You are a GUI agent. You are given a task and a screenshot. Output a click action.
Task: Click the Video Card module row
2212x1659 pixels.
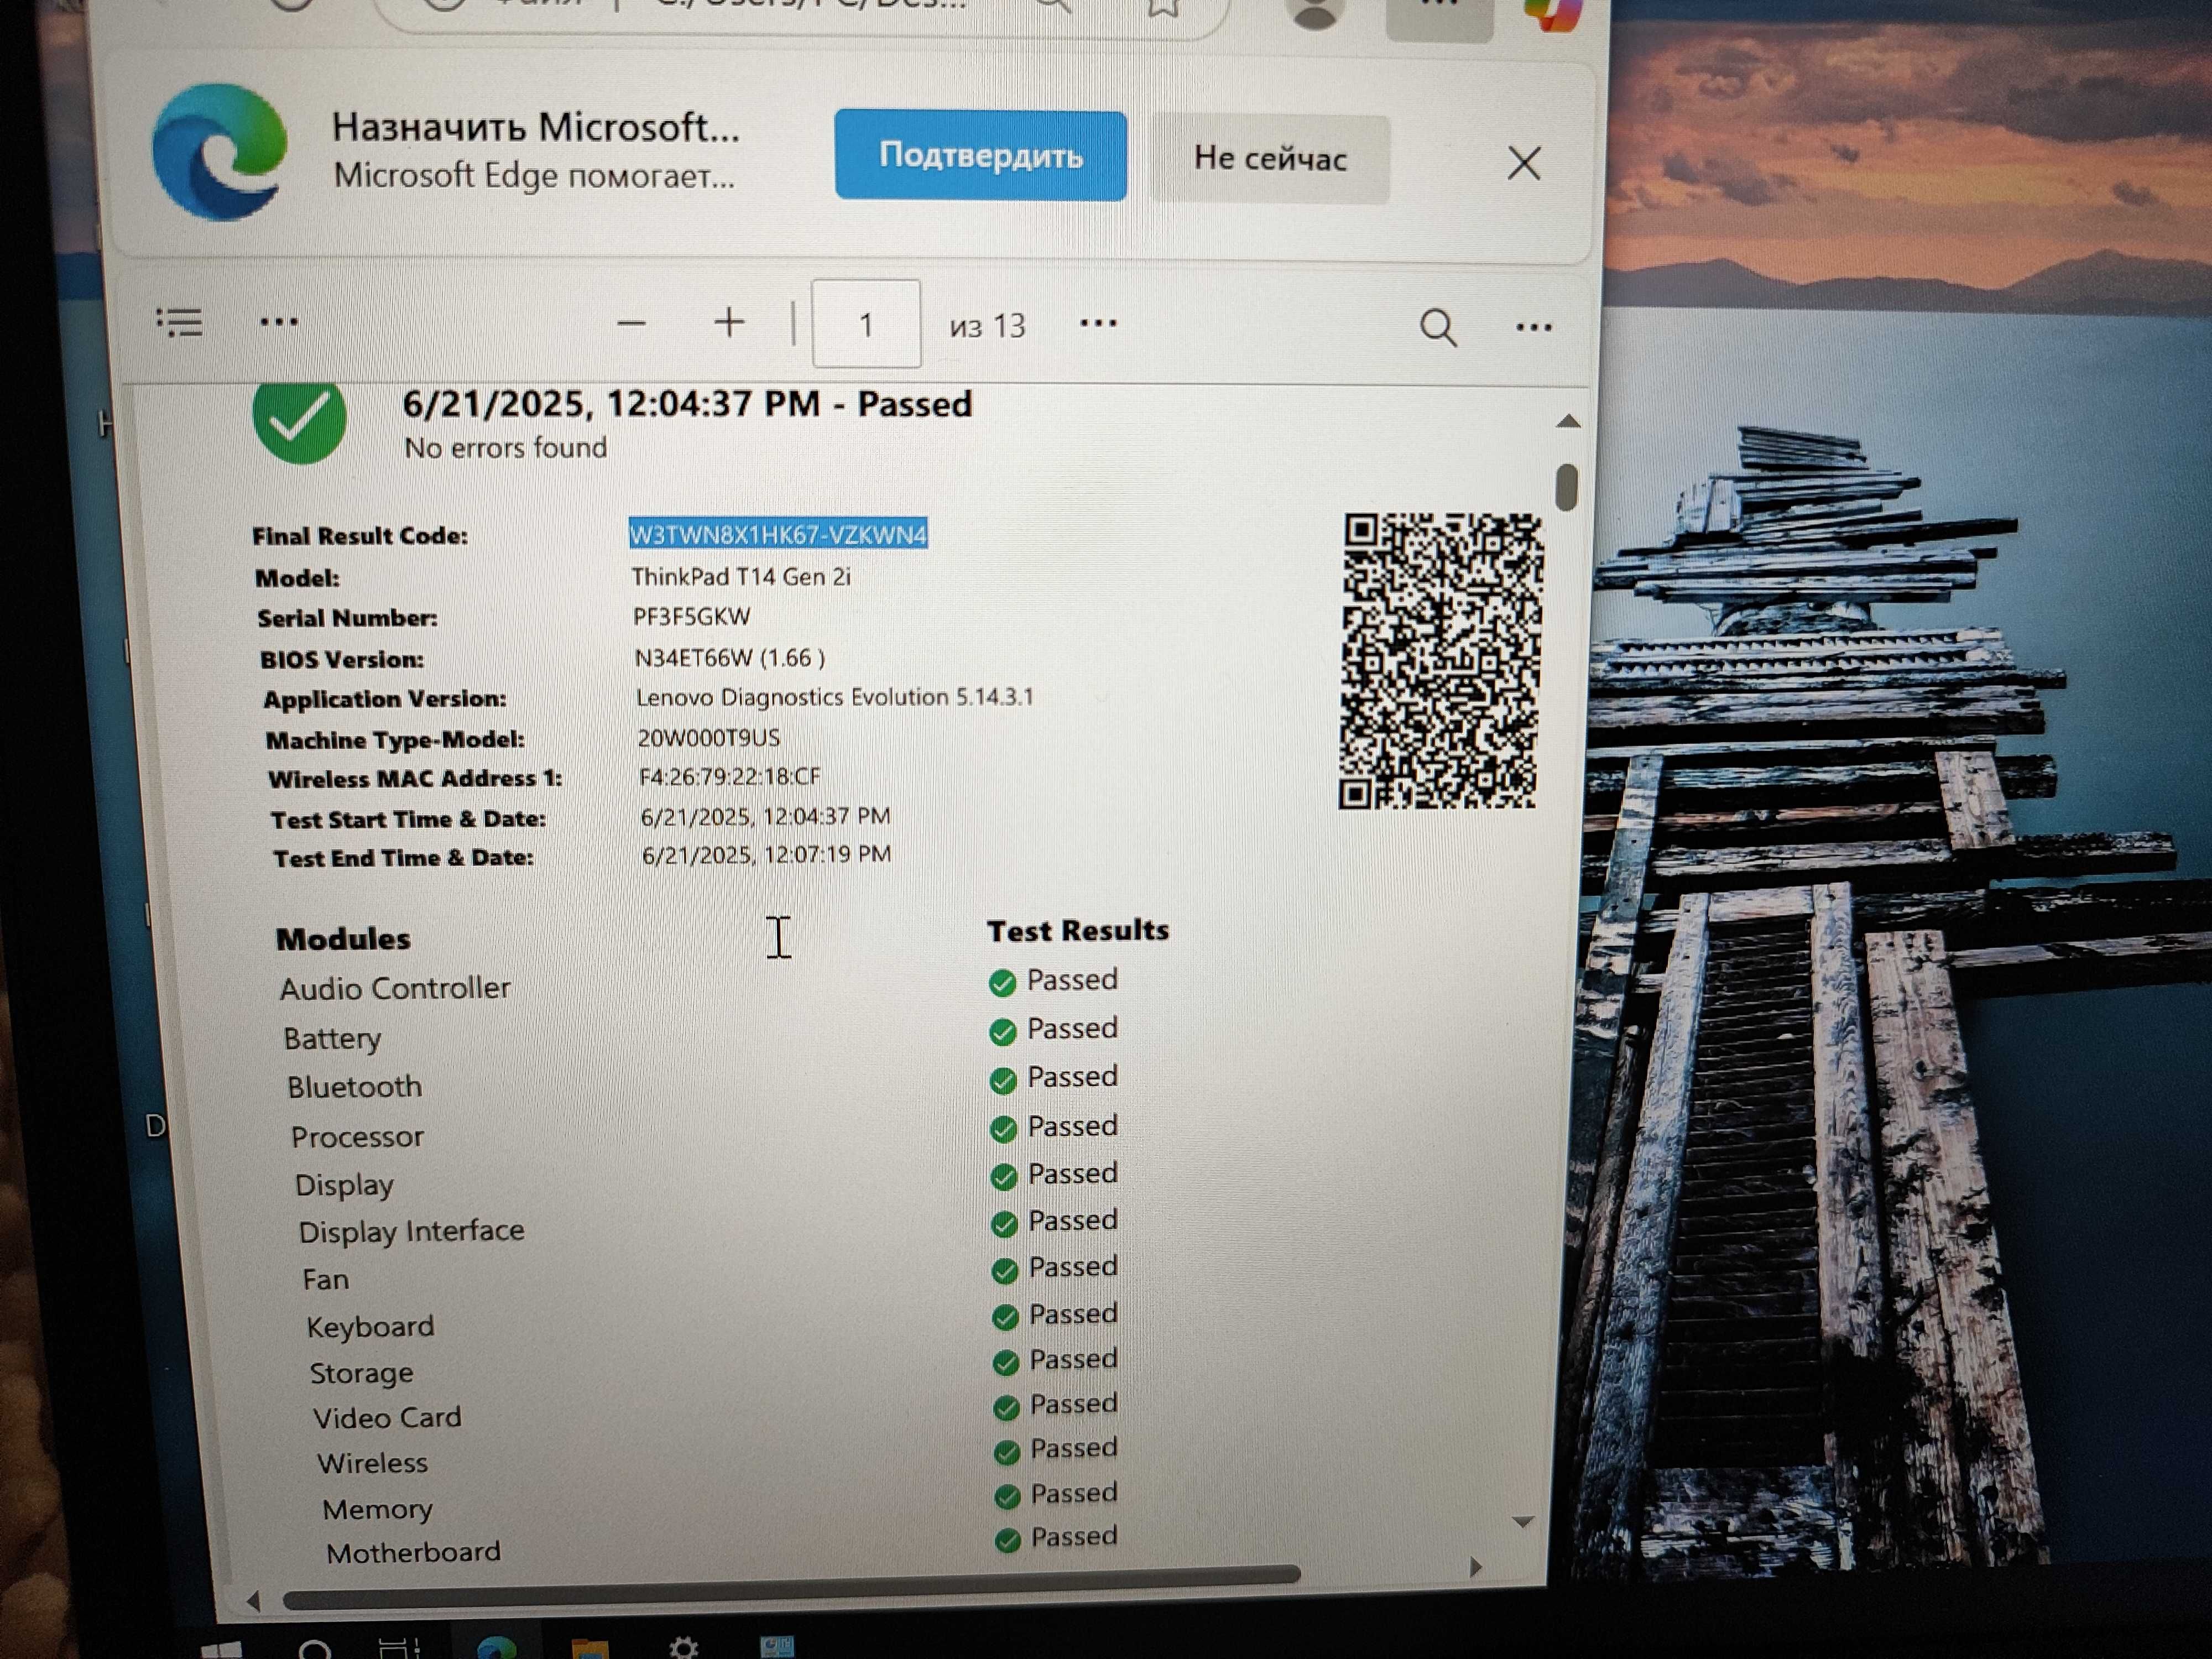[387, 1418]
